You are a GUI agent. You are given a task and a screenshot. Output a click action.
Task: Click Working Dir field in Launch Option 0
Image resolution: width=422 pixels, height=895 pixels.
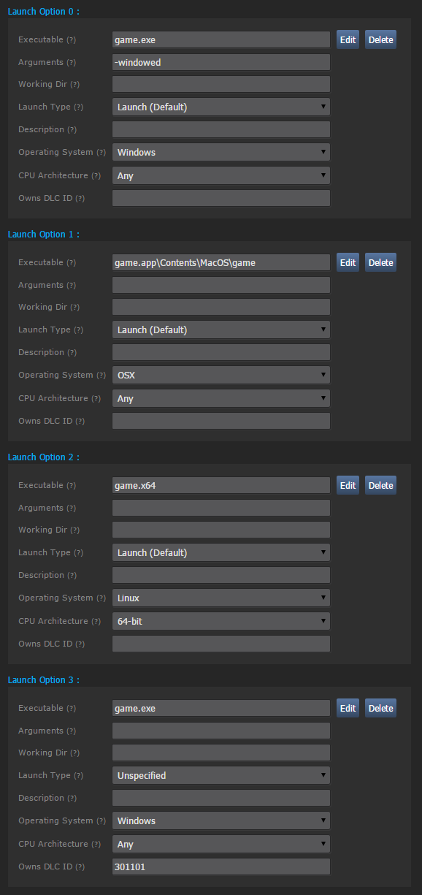(221, 84)
